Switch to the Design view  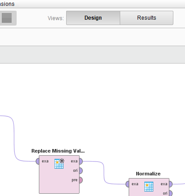93,18
